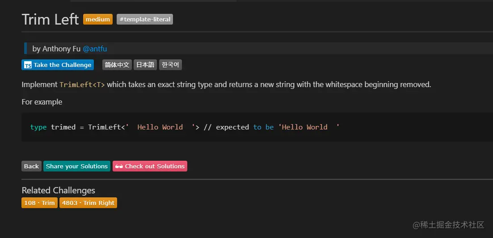Switch to the 简体中文 translation
Image resolution: width=493 pixels, height=238 pixels.
click(117, 65)
